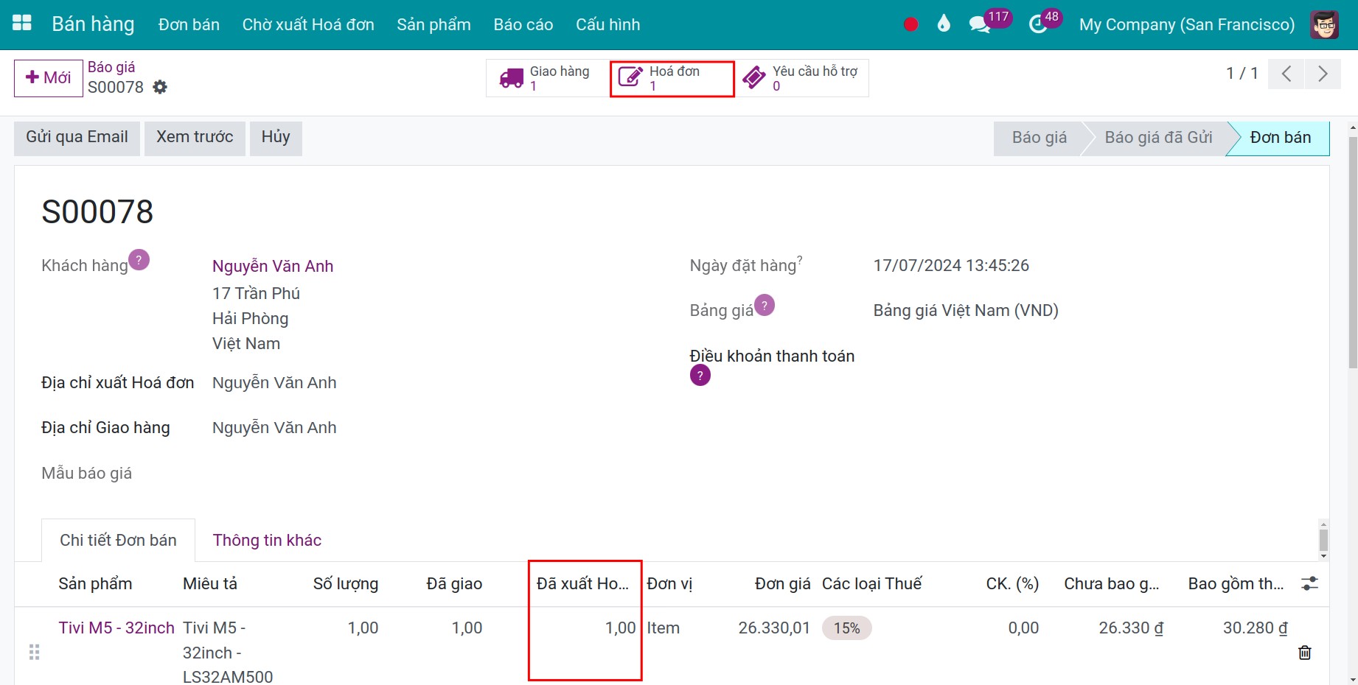Click Địa chỉ xuất Hoá đơn field value
1358x685 pixels.
pyautogui.click(x=274, y=383)
